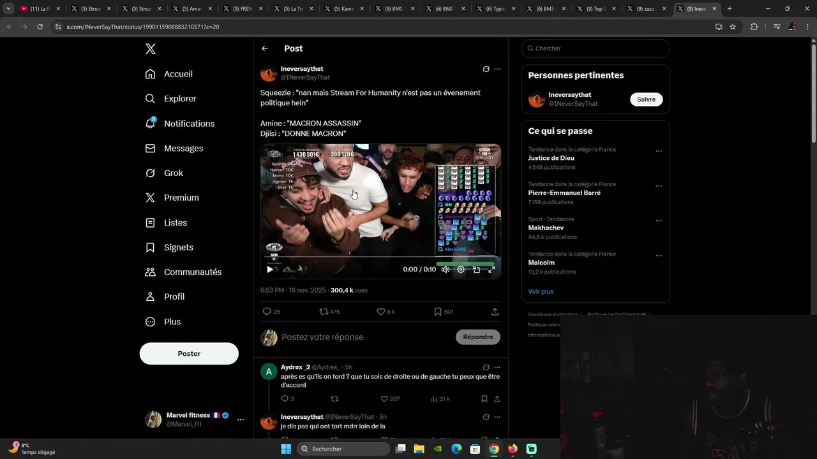Switch to Typic browser tab
This screenshot has height=459, width=817.
click(x=495, y=9)
